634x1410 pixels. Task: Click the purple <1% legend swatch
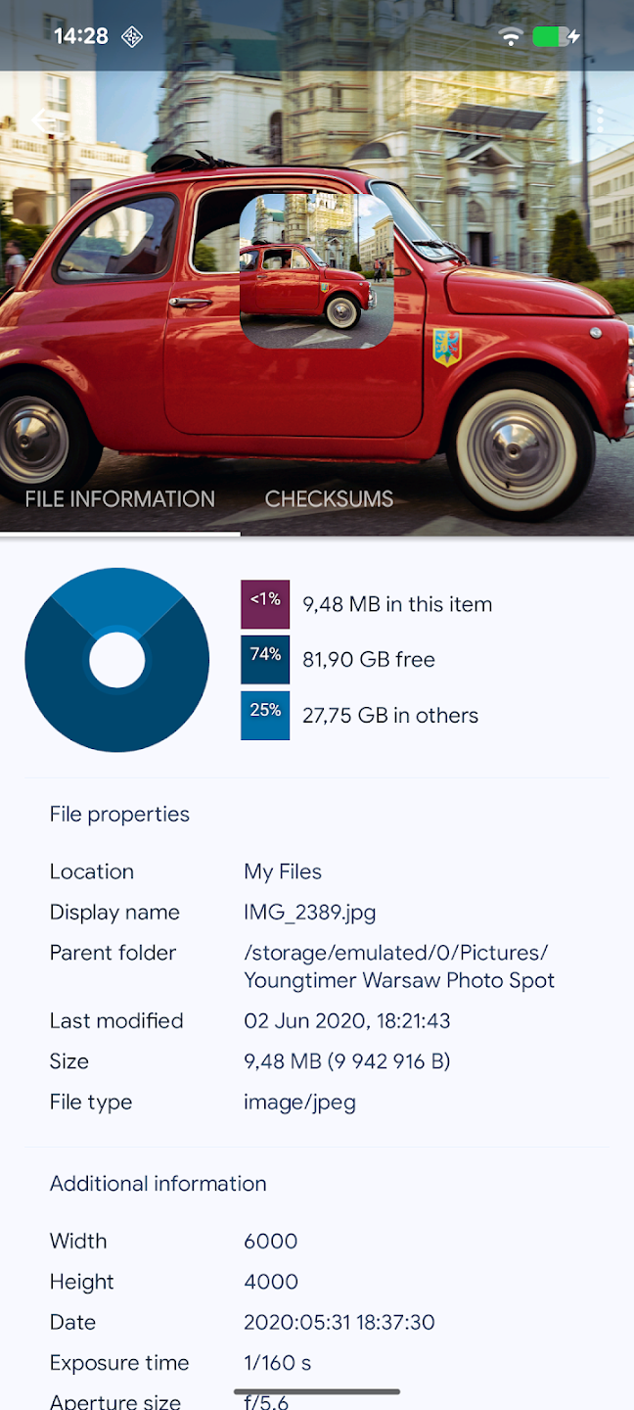click(264, 604)
